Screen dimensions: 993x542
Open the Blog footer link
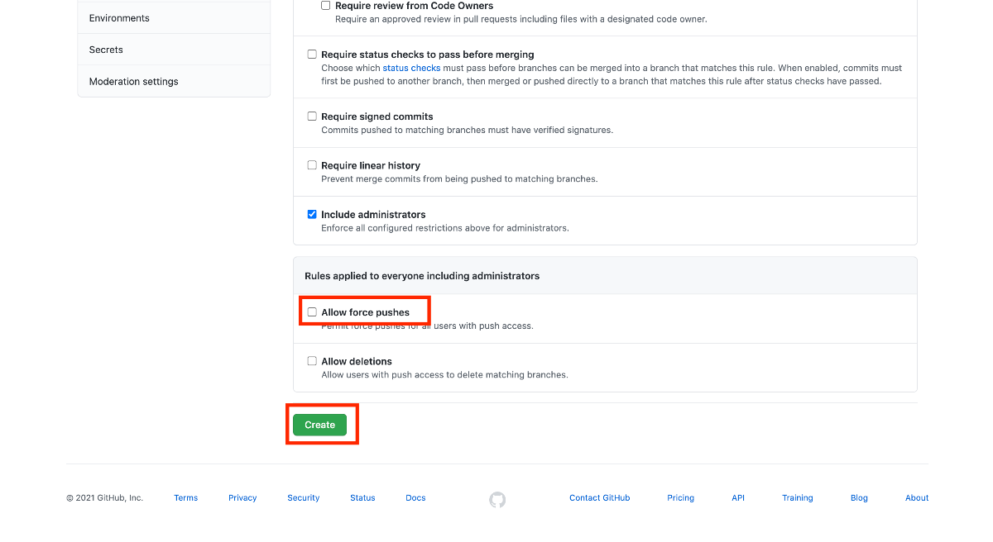coord(859,498)
